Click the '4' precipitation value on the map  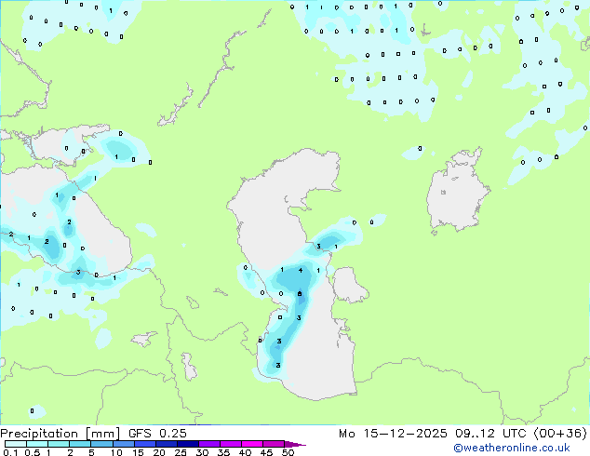coord(301,270)
